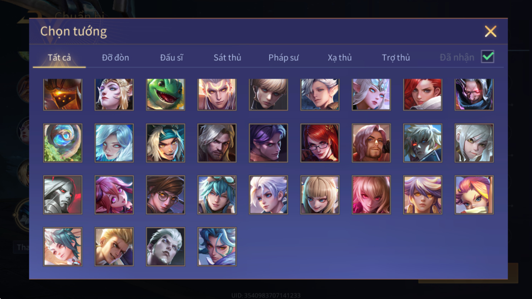Screen dimensions: 532x299
Task: Pick the hero with red glasses
Action: point(320,143)
